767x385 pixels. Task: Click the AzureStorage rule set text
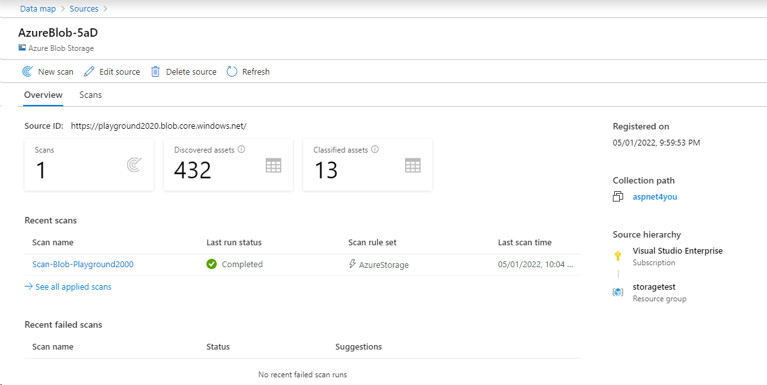pyautogui.click(x=384, y=265)
